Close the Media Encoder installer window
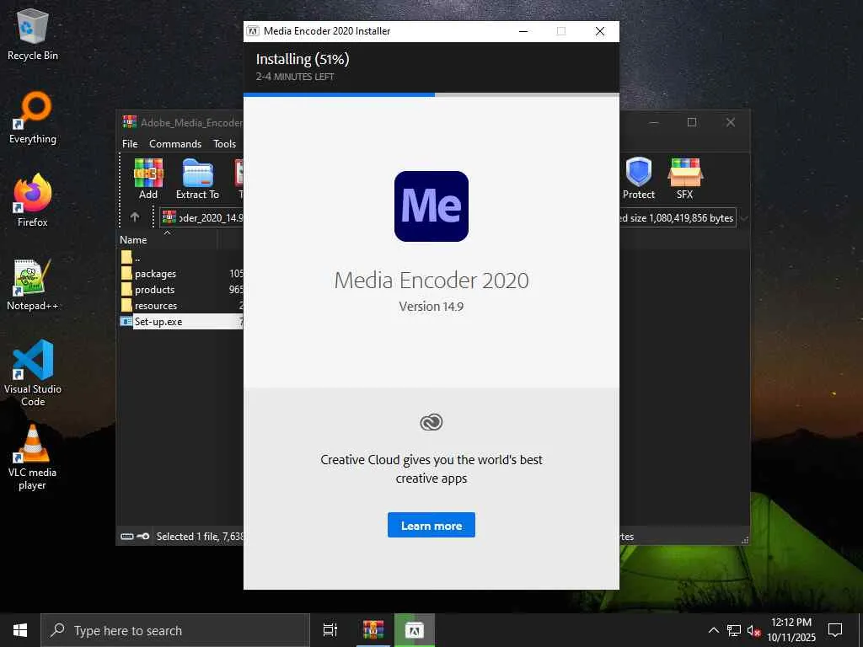 (600, 31)
